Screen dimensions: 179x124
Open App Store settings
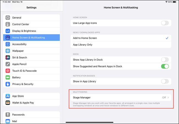click(31, 96)
